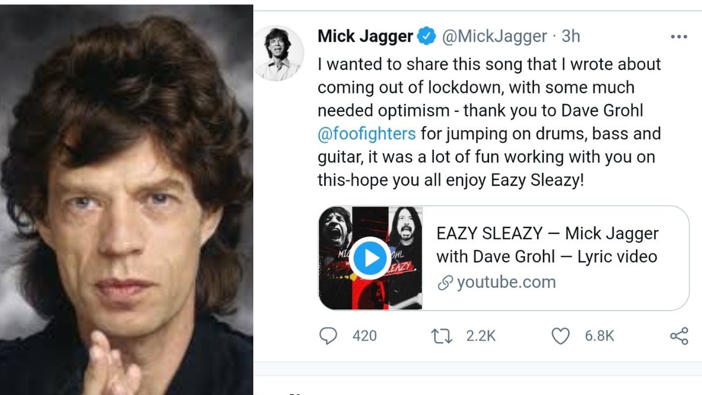Image resolution: width=702 pixels, height=395 pixels.
Task: Click the @foofighters mention link
Action: 367,133
